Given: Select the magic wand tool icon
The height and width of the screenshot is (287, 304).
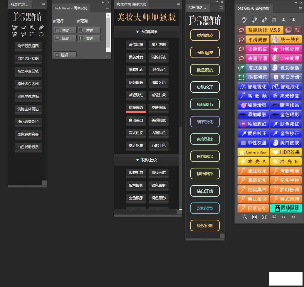Looking at the screenshot, I should coord(32,27).
